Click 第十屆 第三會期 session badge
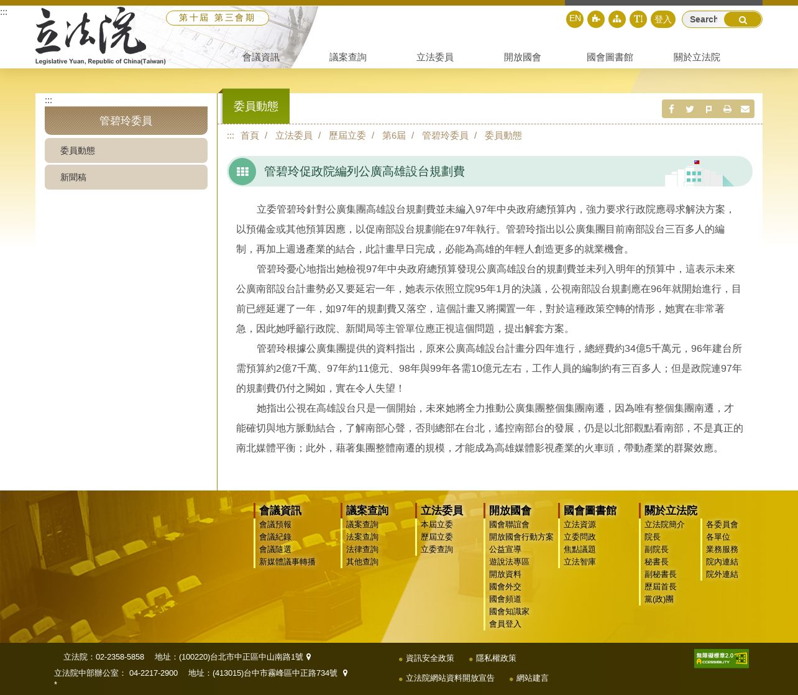The height and width of the screenshot is (695, 798). tap(217, 18)
